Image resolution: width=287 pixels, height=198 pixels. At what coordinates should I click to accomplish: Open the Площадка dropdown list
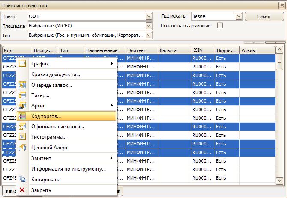pos(149,26)
